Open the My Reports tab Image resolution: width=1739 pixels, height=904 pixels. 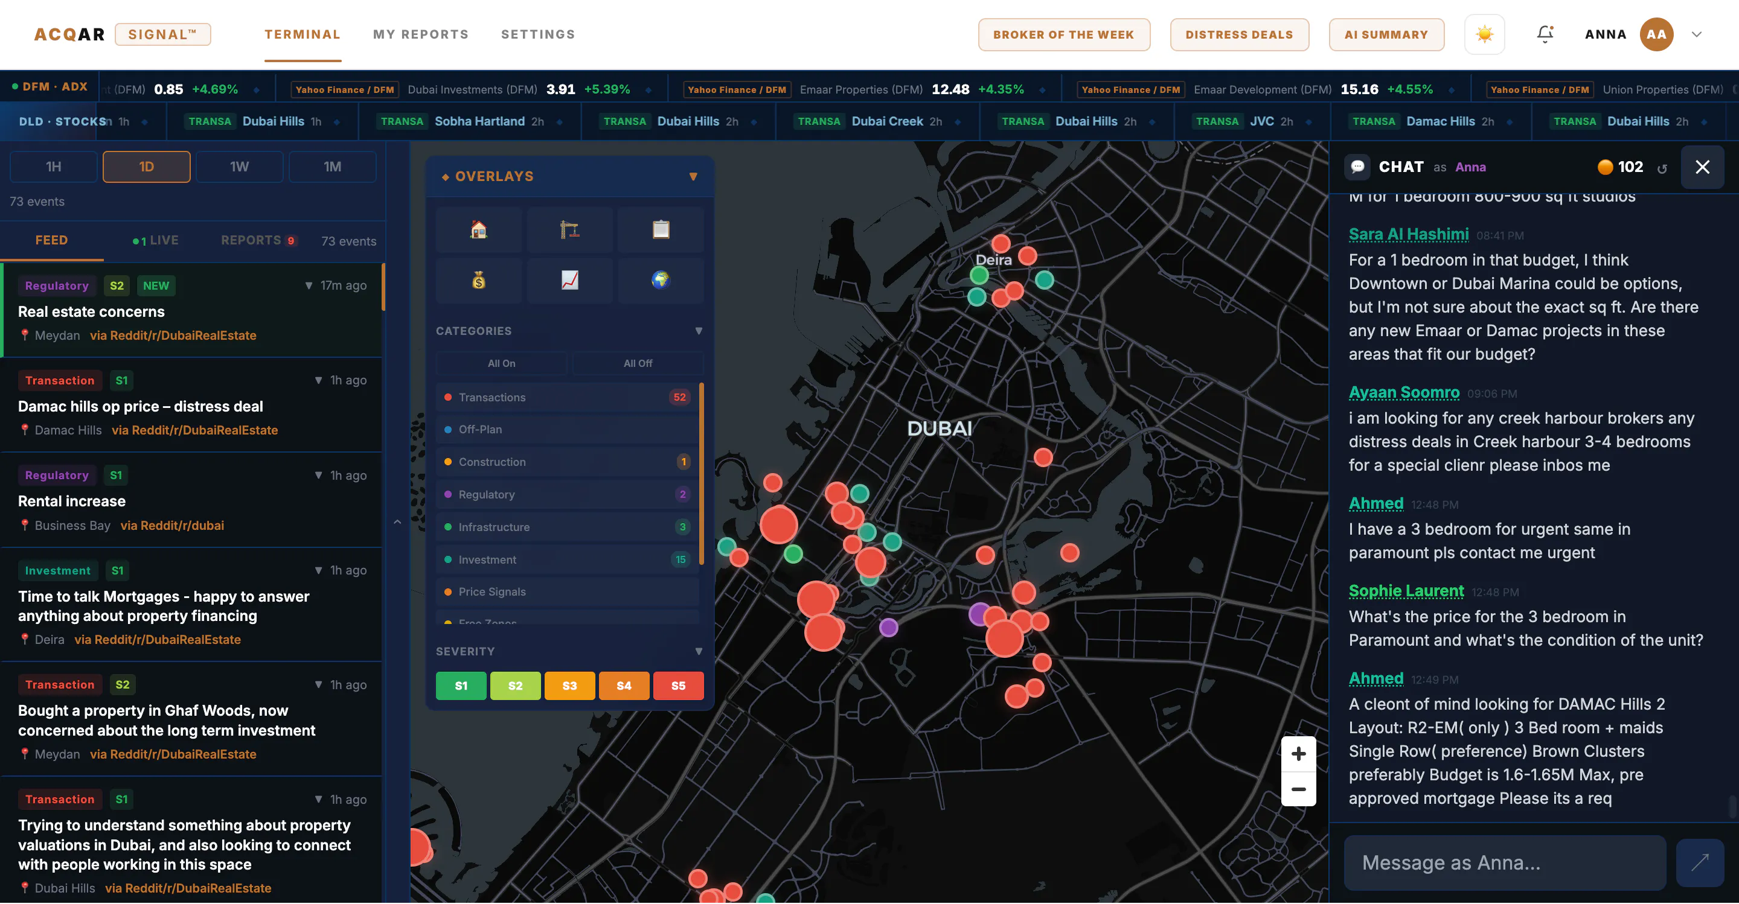point(421,34)
